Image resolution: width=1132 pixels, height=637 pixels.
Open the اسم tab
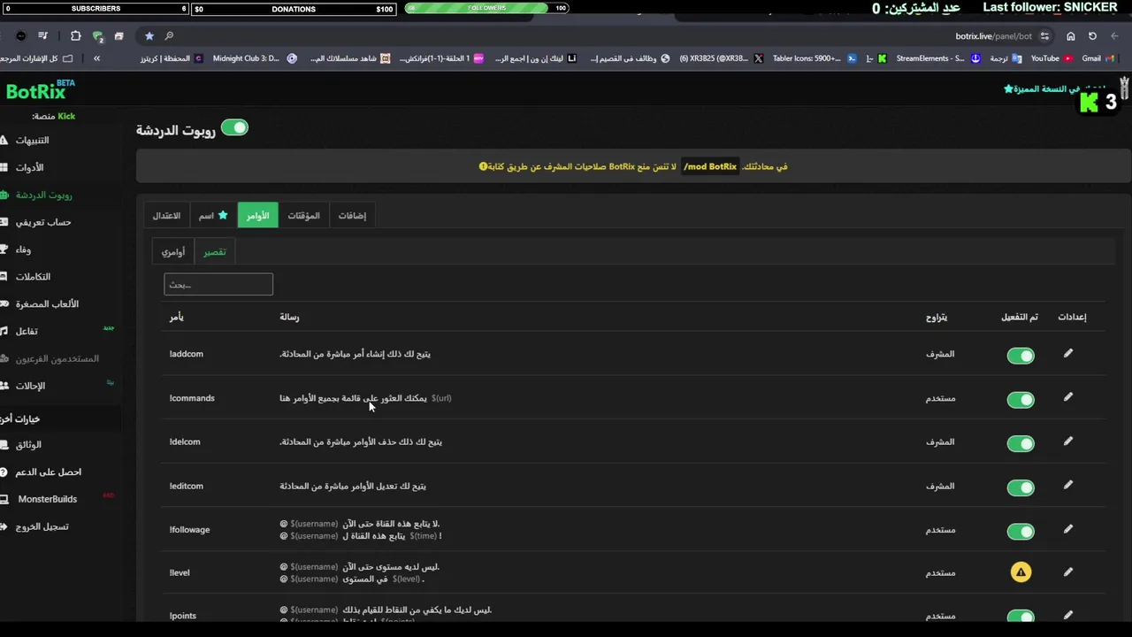213,215
